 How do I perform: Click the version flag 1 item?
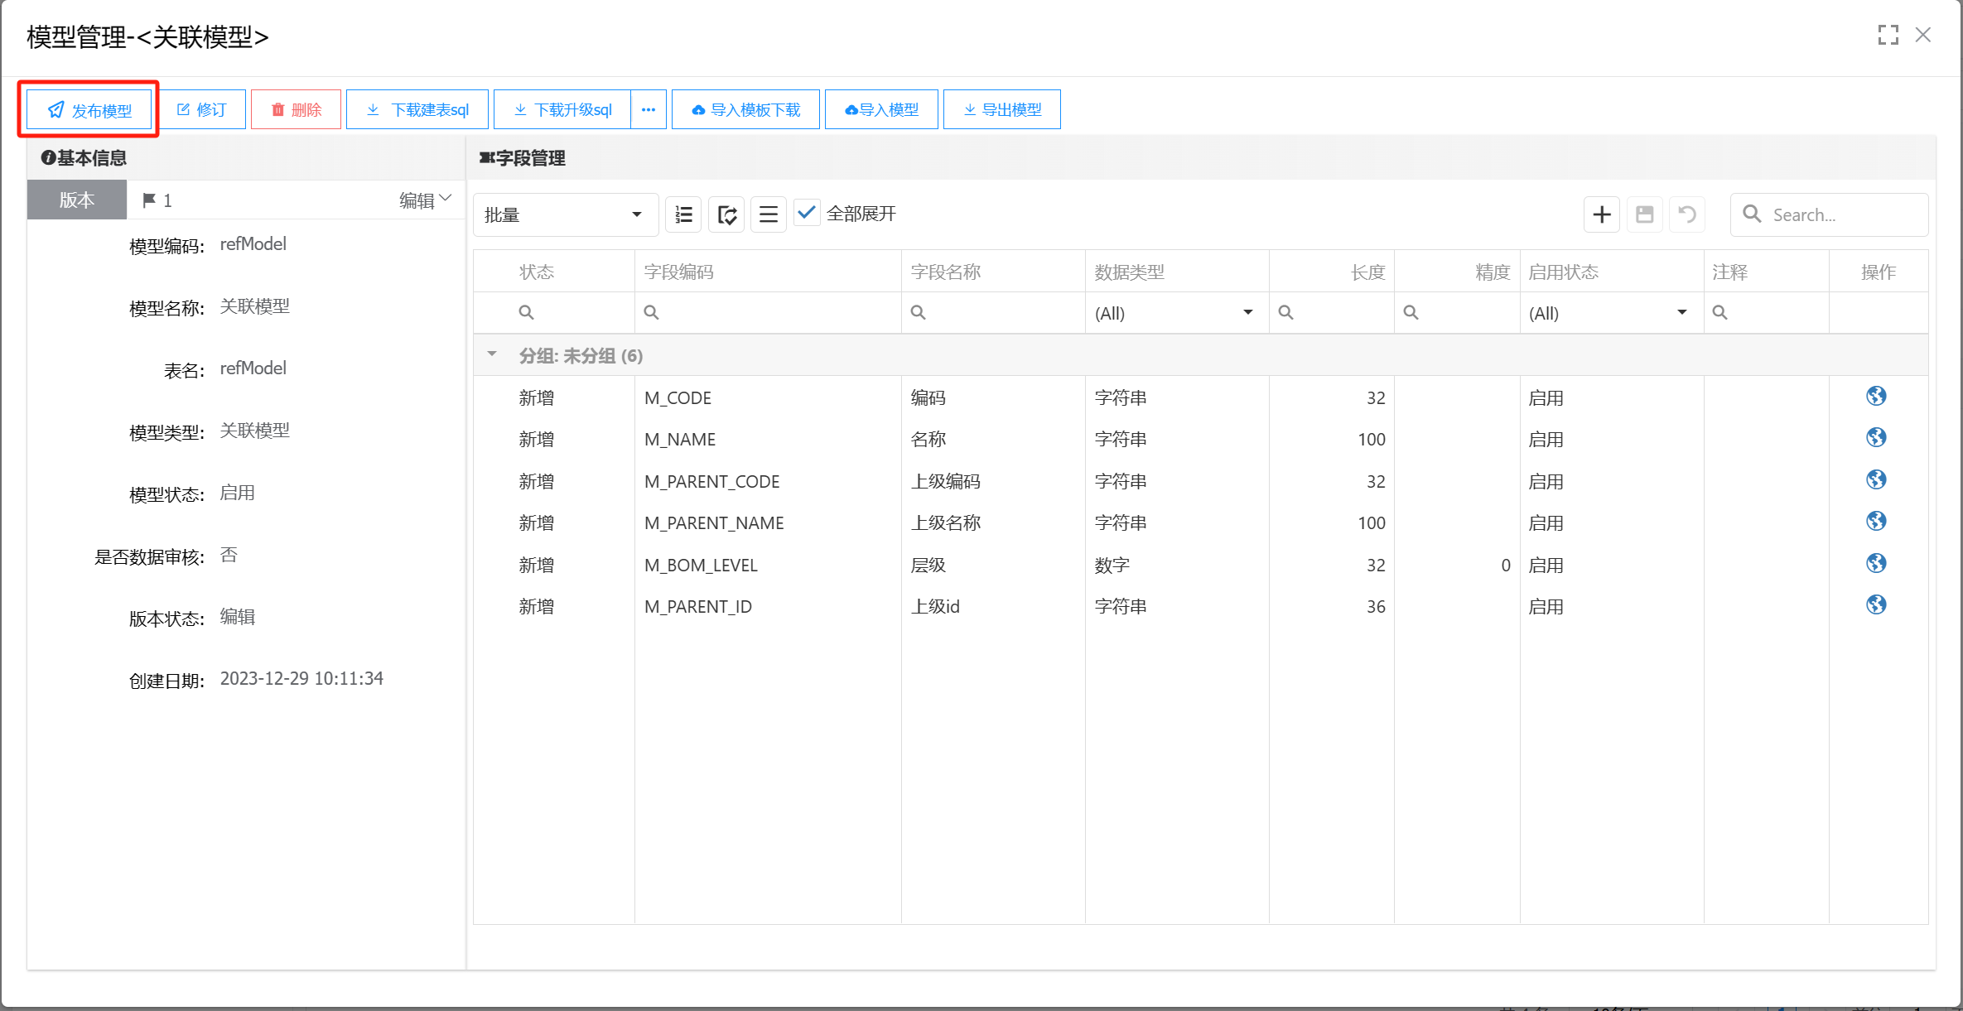point(157,200)
